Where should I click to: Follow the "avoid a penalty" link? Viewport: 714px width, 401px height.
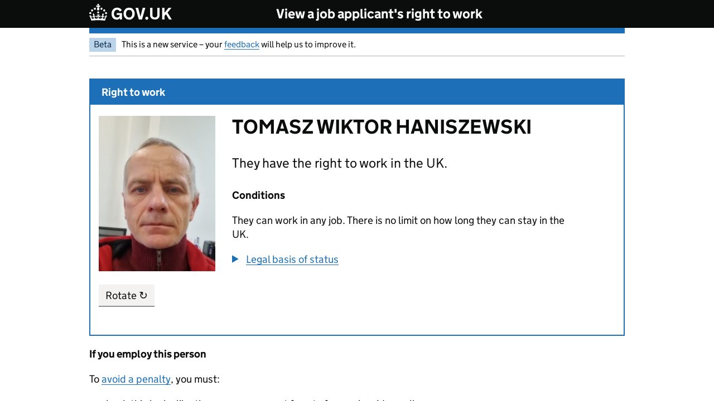coord(136,379)
